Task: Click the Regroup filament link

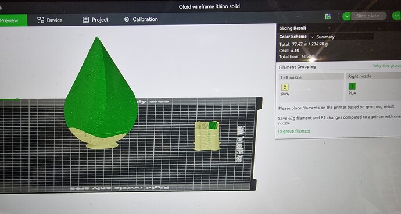Action: (294, 131)
